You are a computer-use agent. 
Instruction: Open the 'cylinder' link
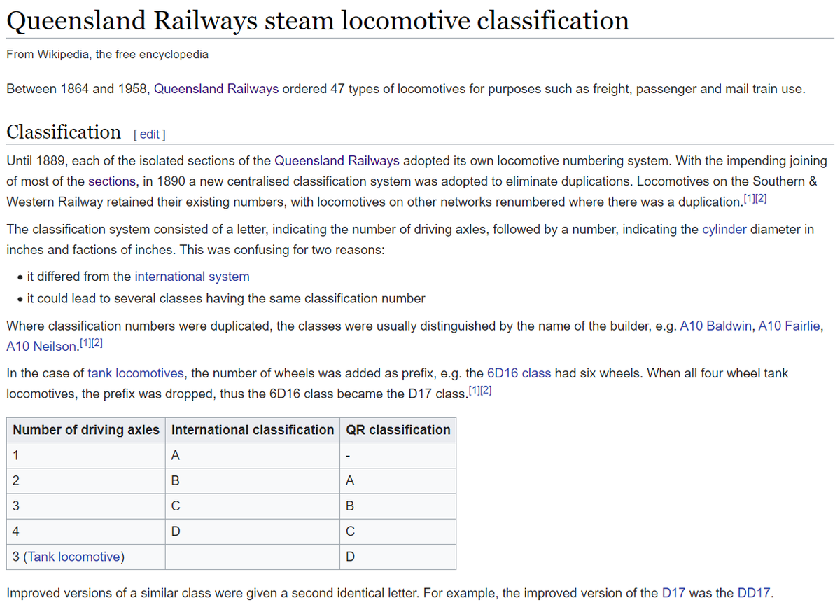pos(724,229)
